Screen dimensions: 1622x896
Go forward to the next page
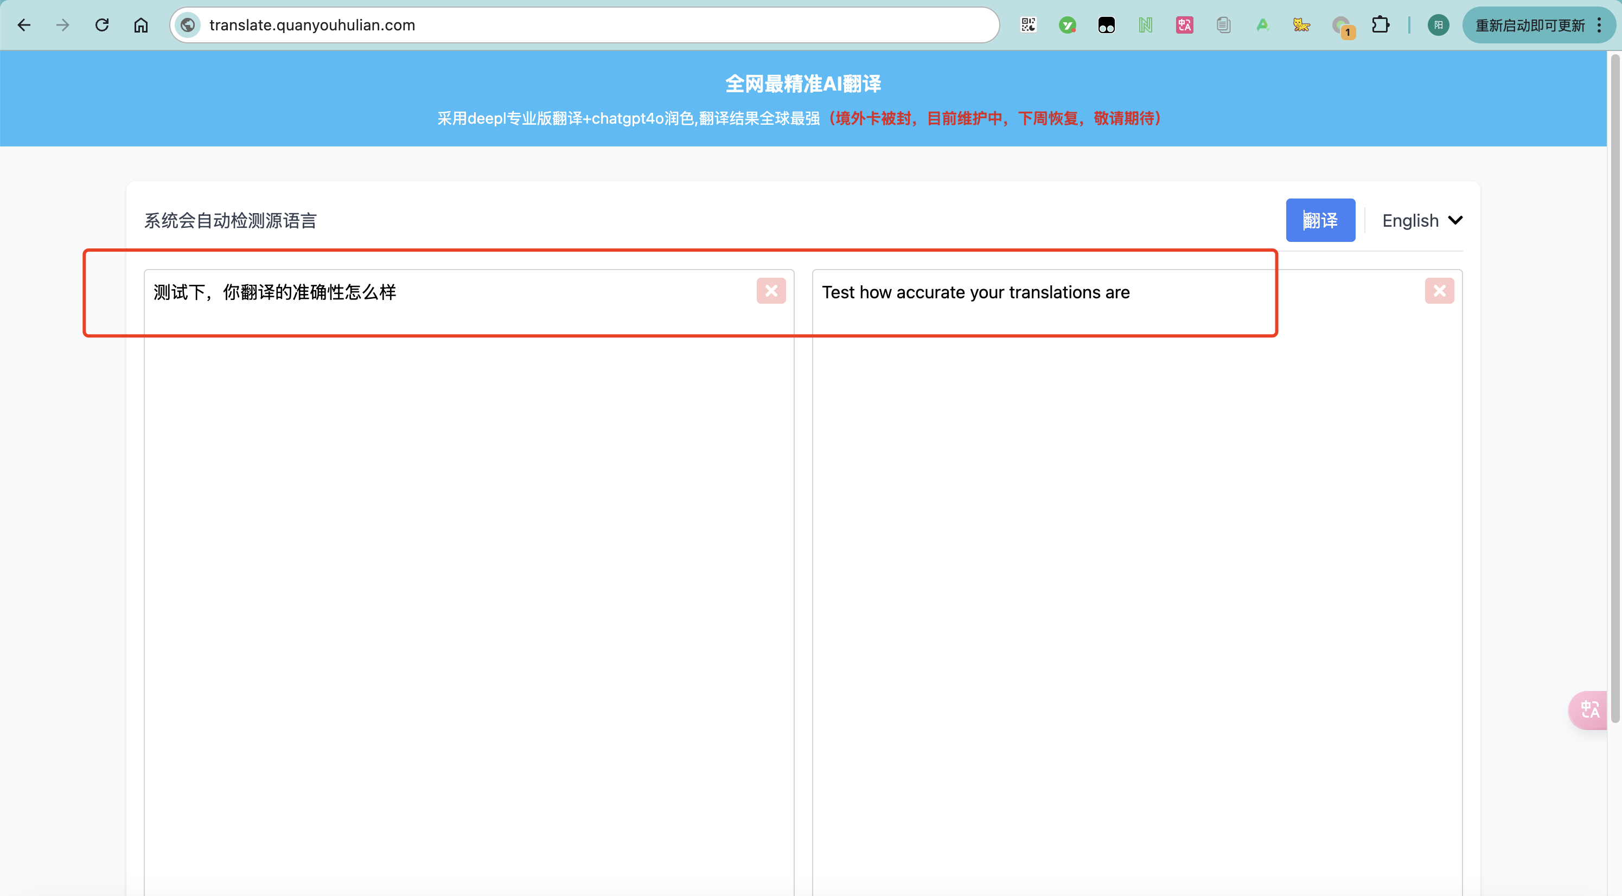[62, 25]
